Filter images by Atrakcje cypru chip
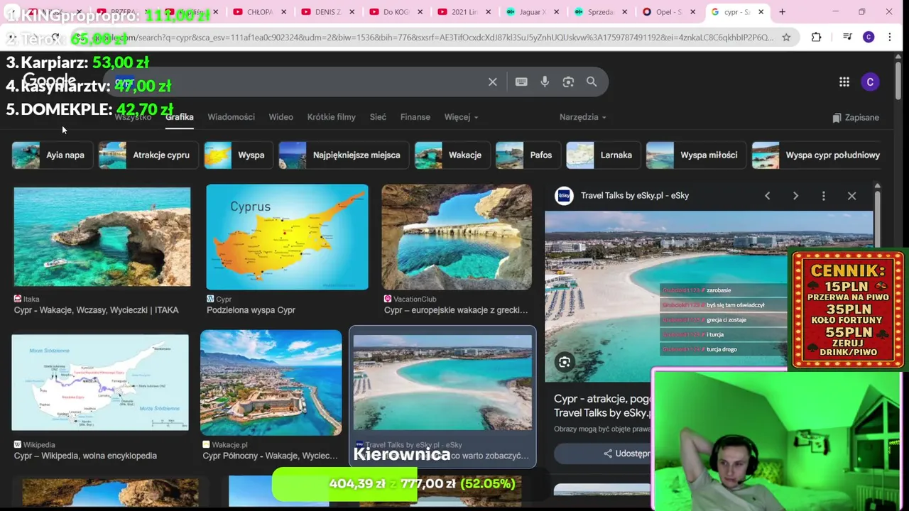The width and height of the screenshot is (909, 511). click(148, 155)
